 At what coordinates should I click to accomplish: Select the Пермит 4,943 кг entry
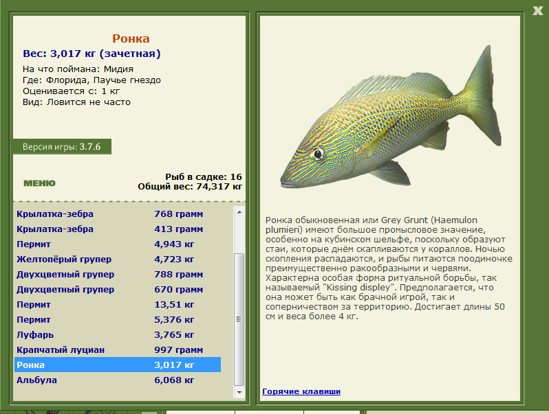(118, 244)
